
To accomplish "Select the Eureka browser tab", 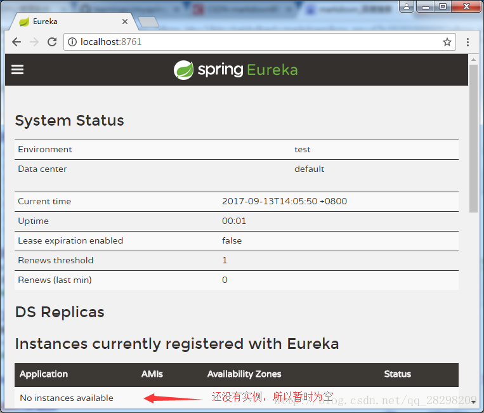I will click(73, 22).
